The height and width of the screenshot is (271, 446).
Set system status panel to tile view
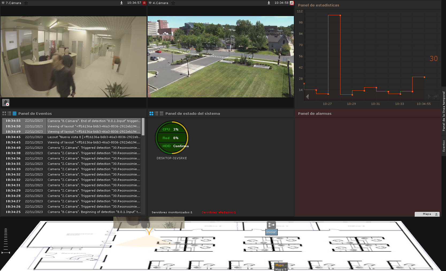point(151,113)
